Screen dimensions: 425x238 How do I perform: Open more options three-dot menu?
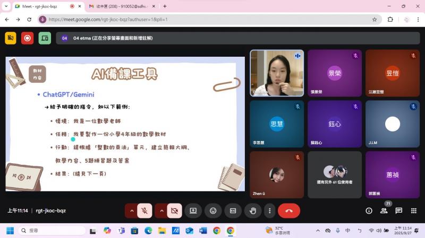[x=270, y=210]
